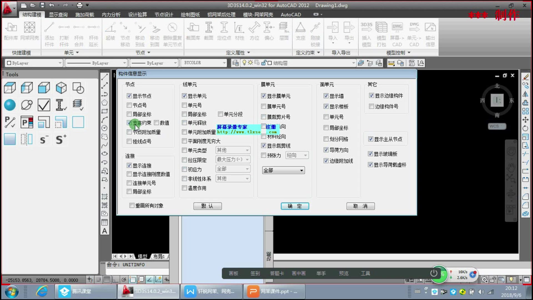533x300 pixels.
Task: Click the 确定 button to confirm
Action: (x=295, y=206)
